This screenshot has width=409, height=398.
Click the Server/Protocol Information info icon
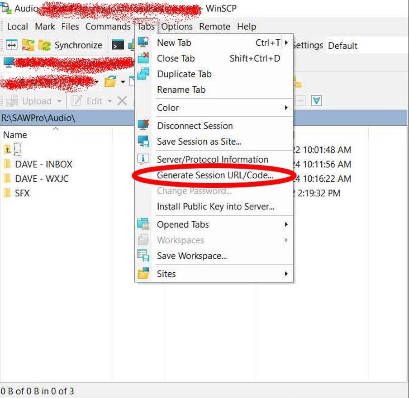tap(143, 159)
